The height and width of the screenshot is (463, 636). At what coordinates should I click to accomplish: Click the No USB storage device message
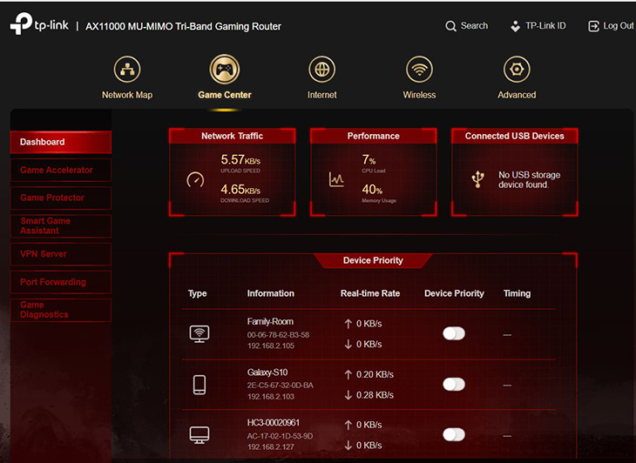click(529, 180)
